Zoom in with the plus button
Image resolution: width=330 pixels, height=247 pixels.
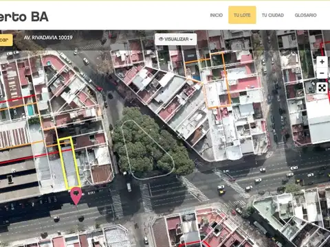(322, 62)
